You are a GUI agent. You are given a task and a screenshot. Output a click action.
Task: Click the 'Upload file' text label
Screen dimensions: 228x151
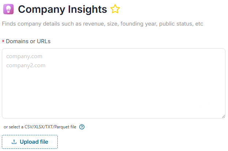[x=34, y=142]
